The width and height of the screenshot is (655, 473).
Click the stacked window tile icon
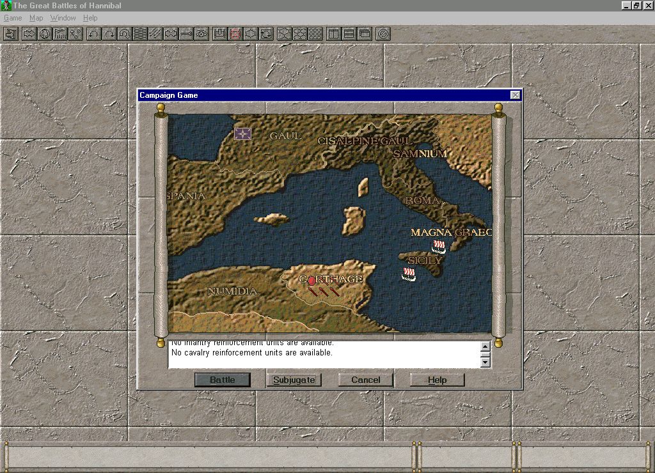pyautogui.click(x=349, y=34)
